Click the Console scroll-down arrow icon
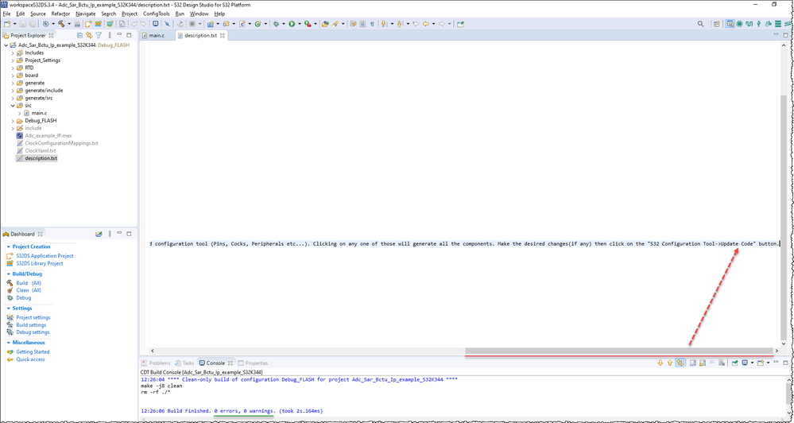The image size is (794, 423). [x=660, y=363]
